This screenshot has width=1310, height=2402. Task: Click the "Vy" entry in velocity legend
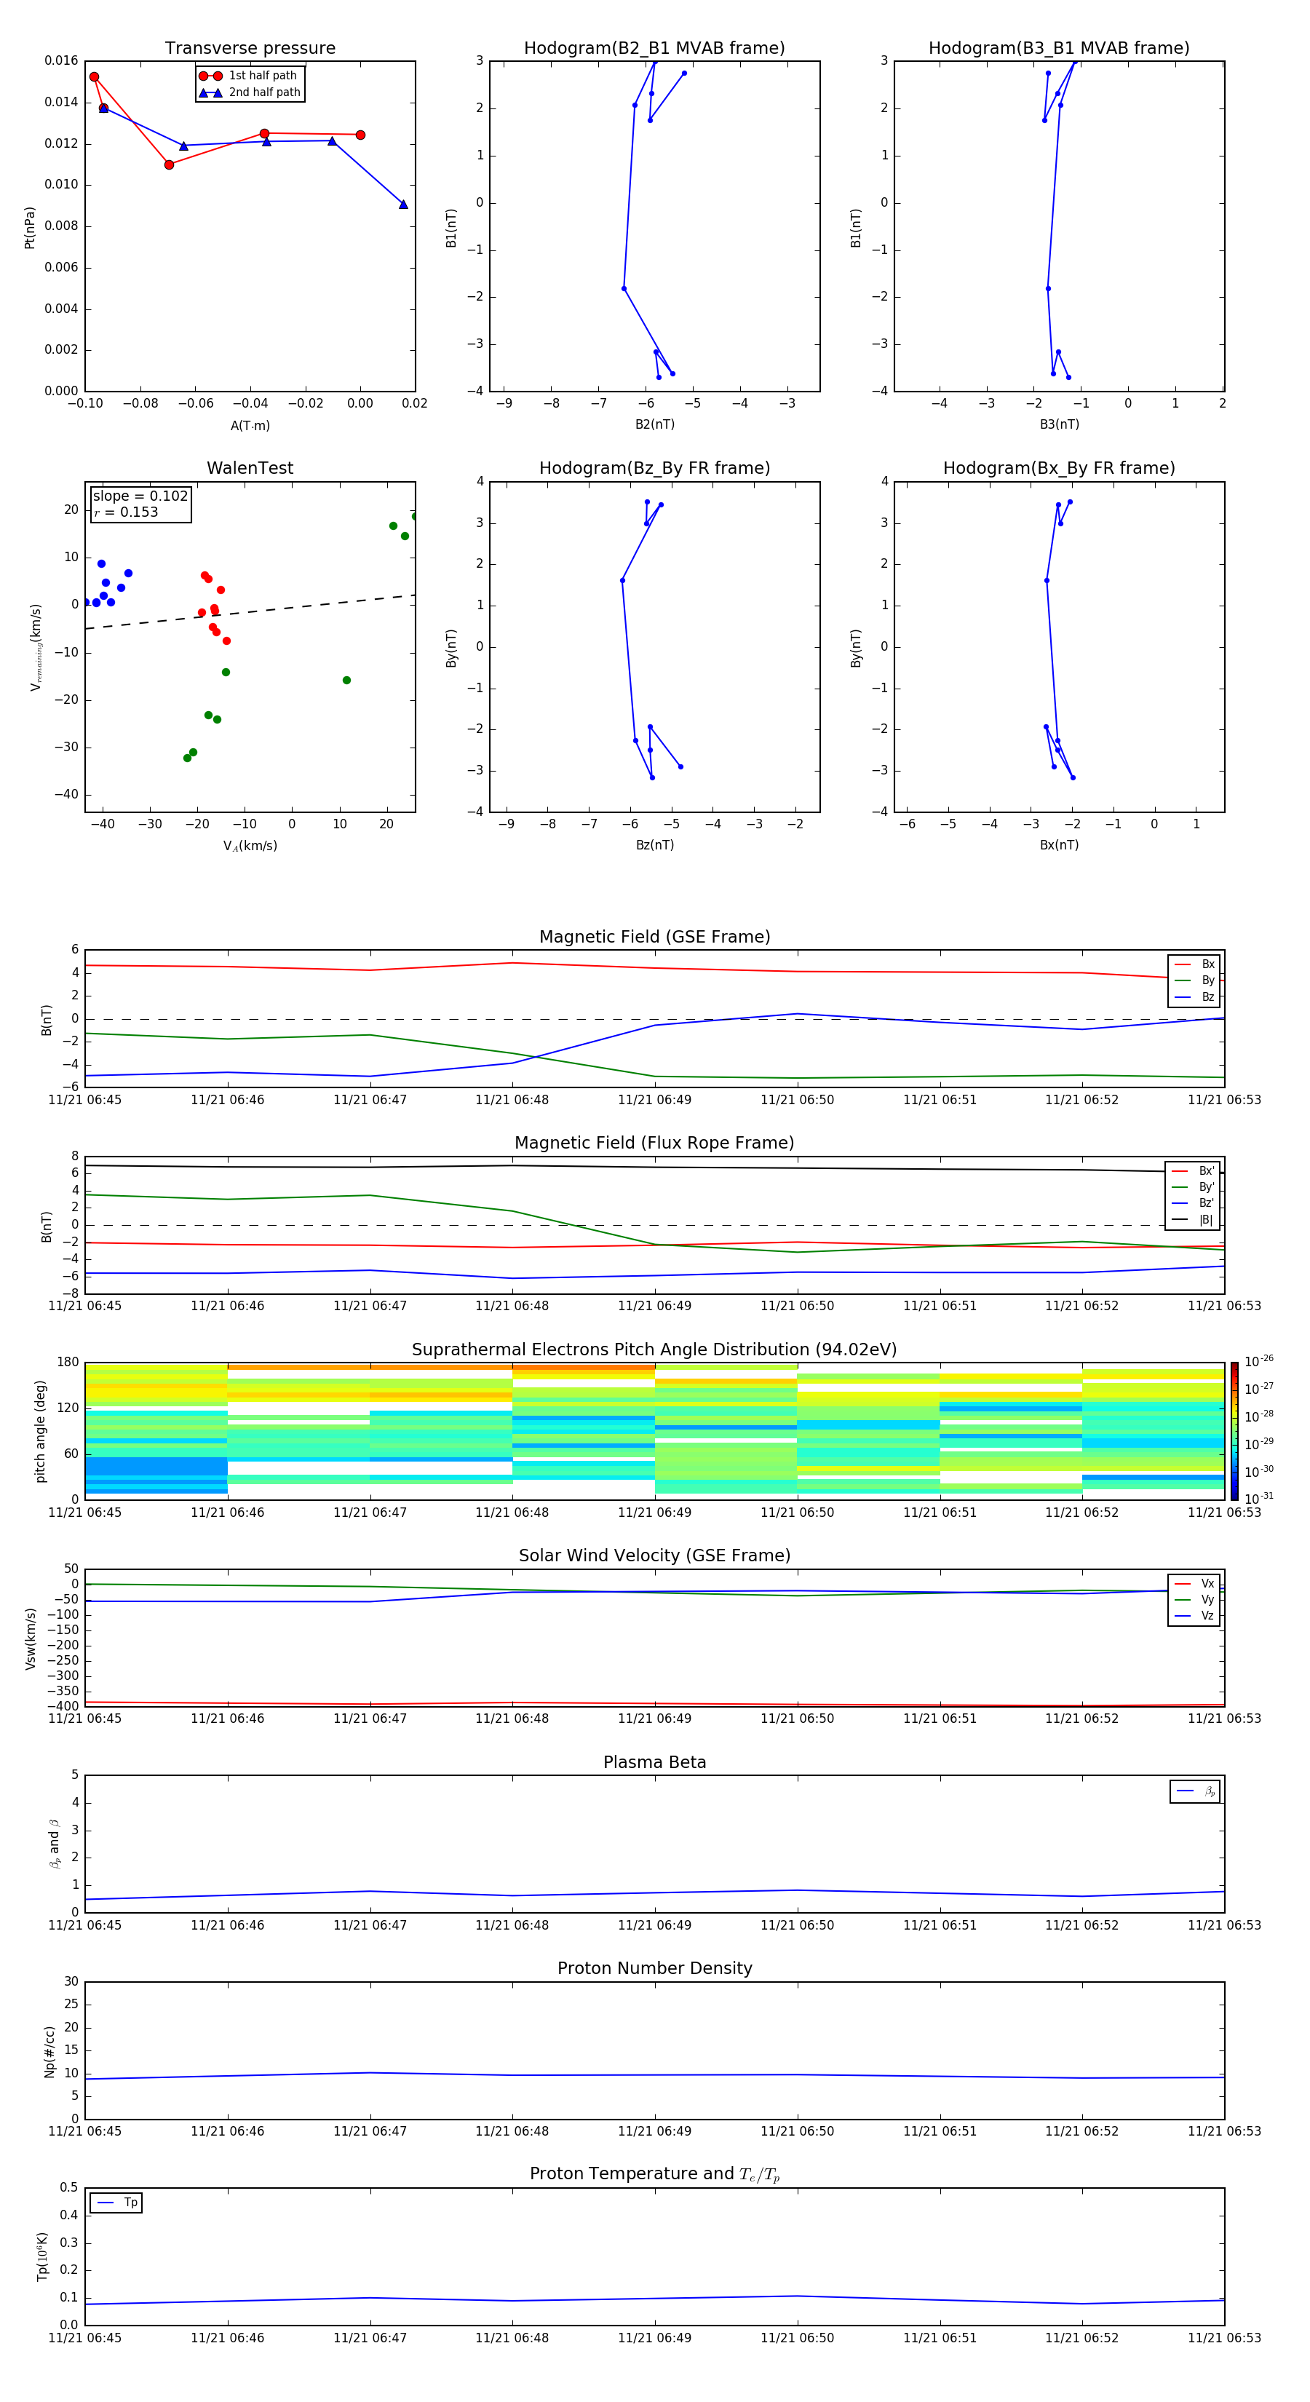point(1194,1600)
